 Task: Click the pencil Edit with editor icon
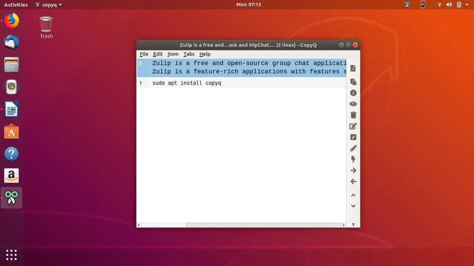353,148
